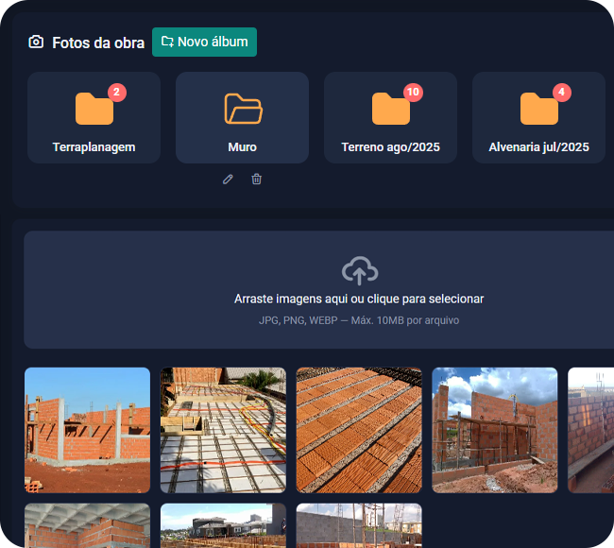Click the red badge 2 on Terraplanagem
This screenshot has height=548, width=614.
[x=117, y=93]
